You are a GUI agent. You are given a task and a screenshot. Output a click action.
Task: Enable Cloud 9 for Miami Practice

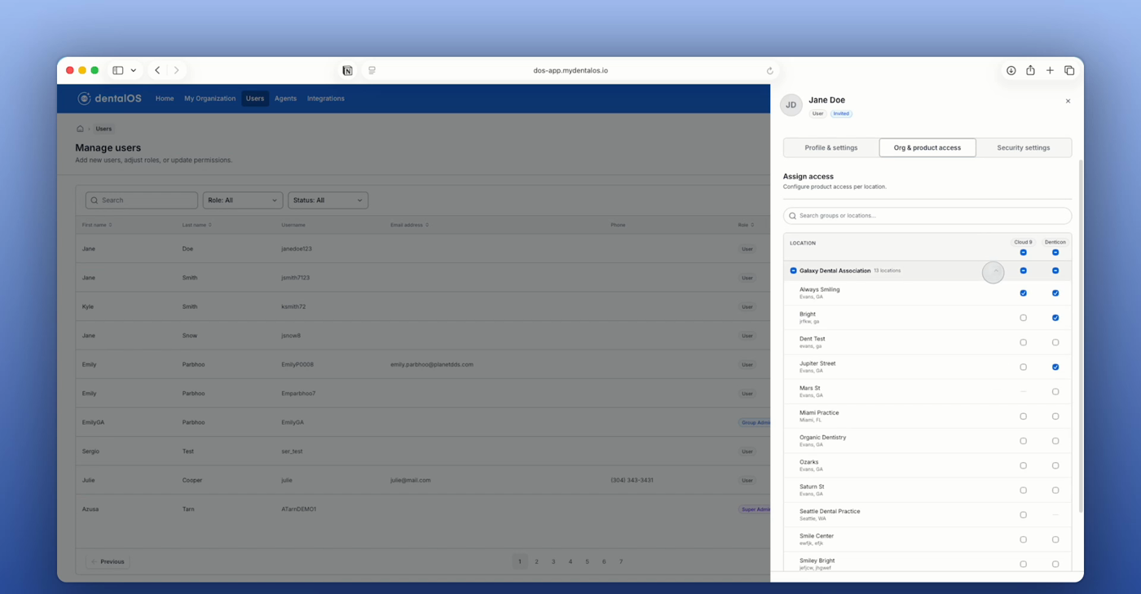point(1023,416)
